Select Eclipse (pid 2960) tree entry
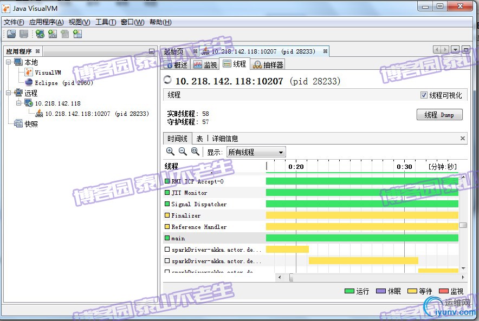The height and width of the screenshot is (321, 479). (x=64, y=83)
